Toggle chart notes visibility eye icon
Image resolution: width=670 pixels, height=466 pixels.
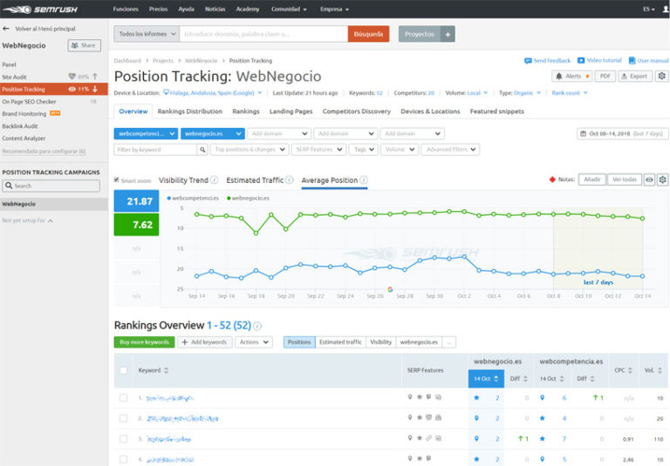point(649,179)
